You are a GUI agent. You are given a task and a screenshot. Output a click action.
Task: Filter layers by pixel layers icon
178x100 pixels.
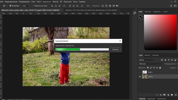pyautogui.click(x=162, y=60)
